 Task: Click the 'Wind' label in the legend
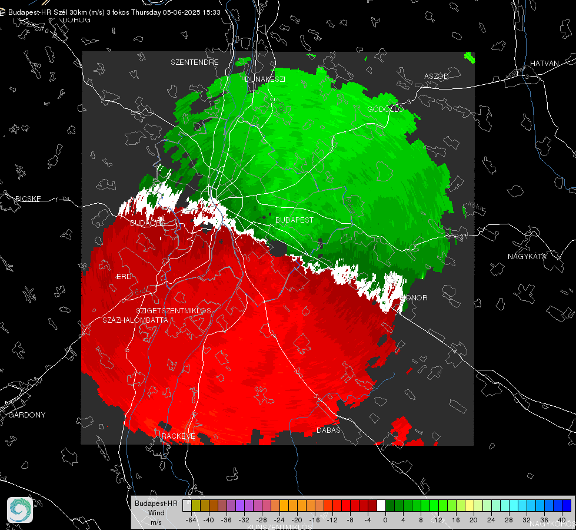coord(156,513)
